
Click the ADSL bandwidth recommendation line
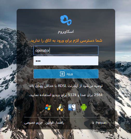(66, 86)
